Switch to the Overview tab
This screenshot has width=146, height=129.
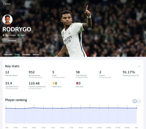tap(8, 55)
